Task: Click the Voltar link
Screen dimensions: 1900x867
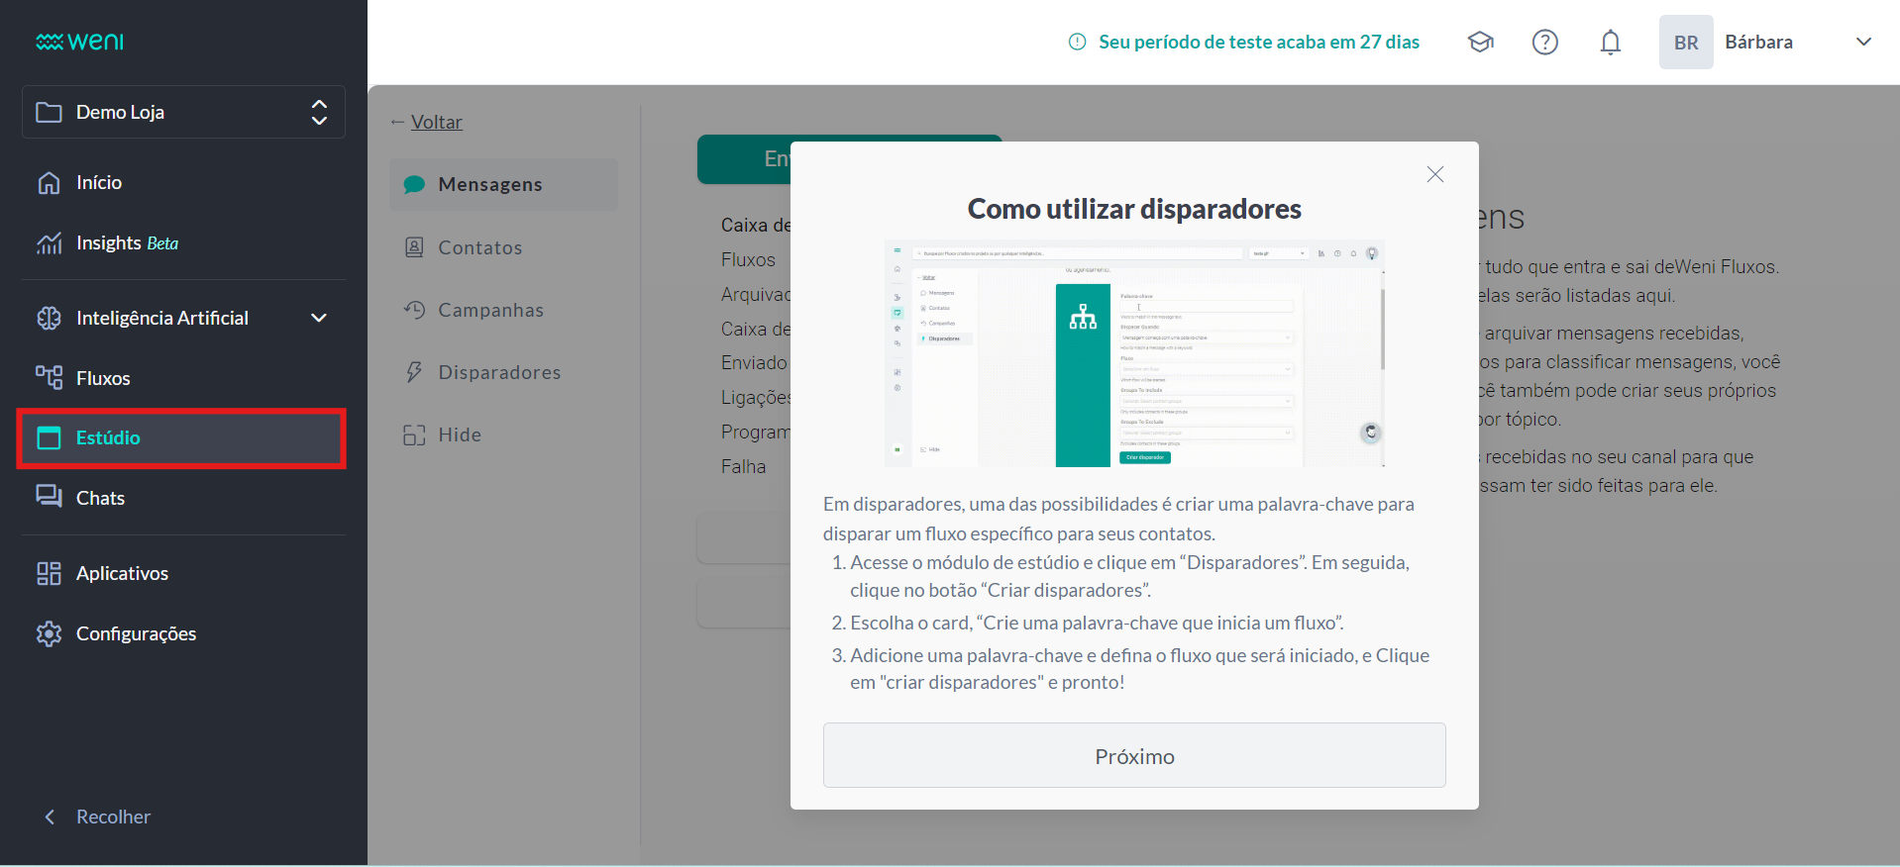Action: coord(436,122)
